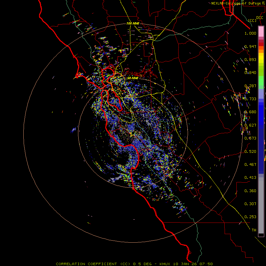Click the [CC] units label
Image resolution: width=266 pixels, height=266 pixels.
(x=252, y=20)
